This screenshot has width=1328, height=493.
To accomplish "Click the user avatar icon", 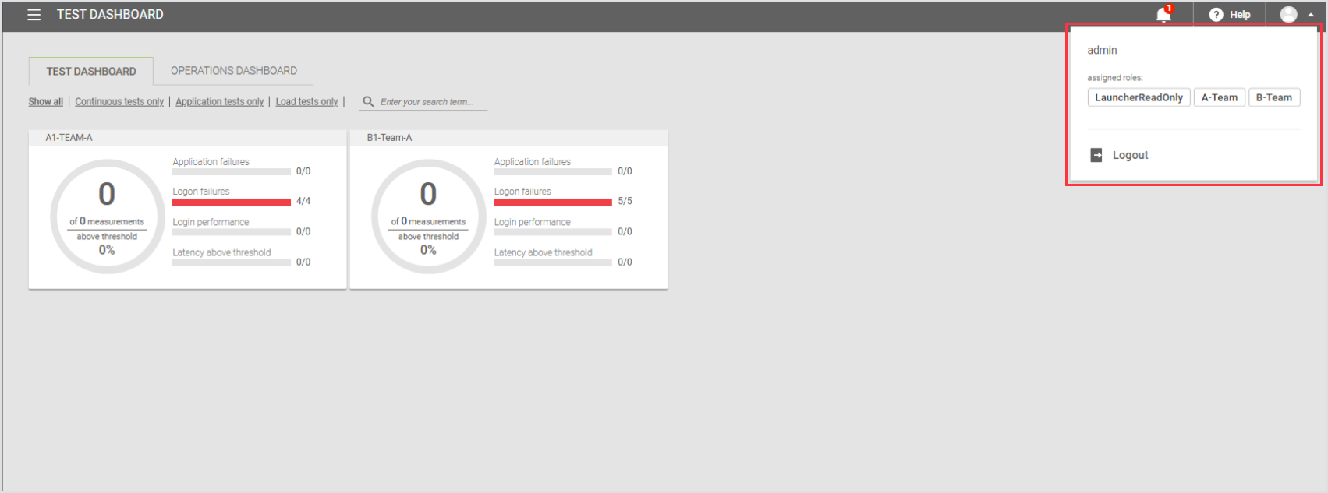I will tap(1288, 15).
